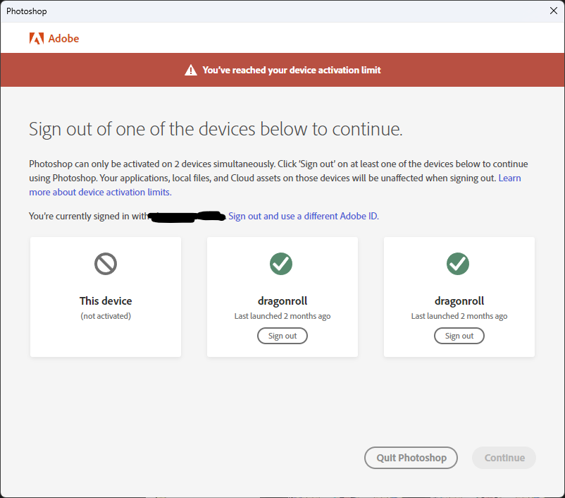Click the Photoshop window title bar text
Image resolution: width=565 pixels, height=498 pixels.
26,11
